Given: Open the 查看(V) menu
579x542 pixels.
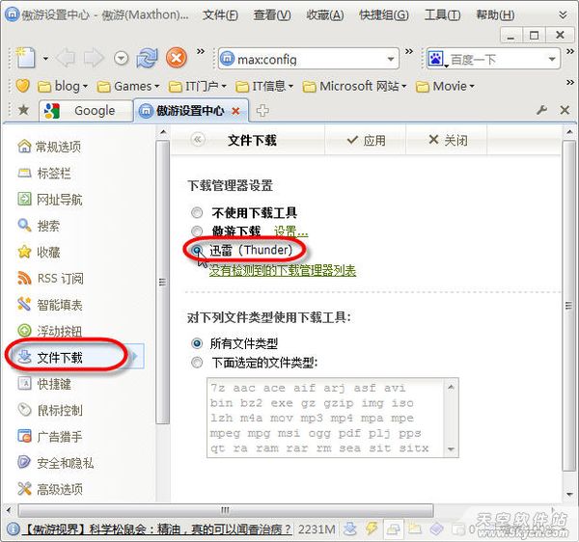Looking at the screenshot, I should pyautogui.click(x=272, y=15).
